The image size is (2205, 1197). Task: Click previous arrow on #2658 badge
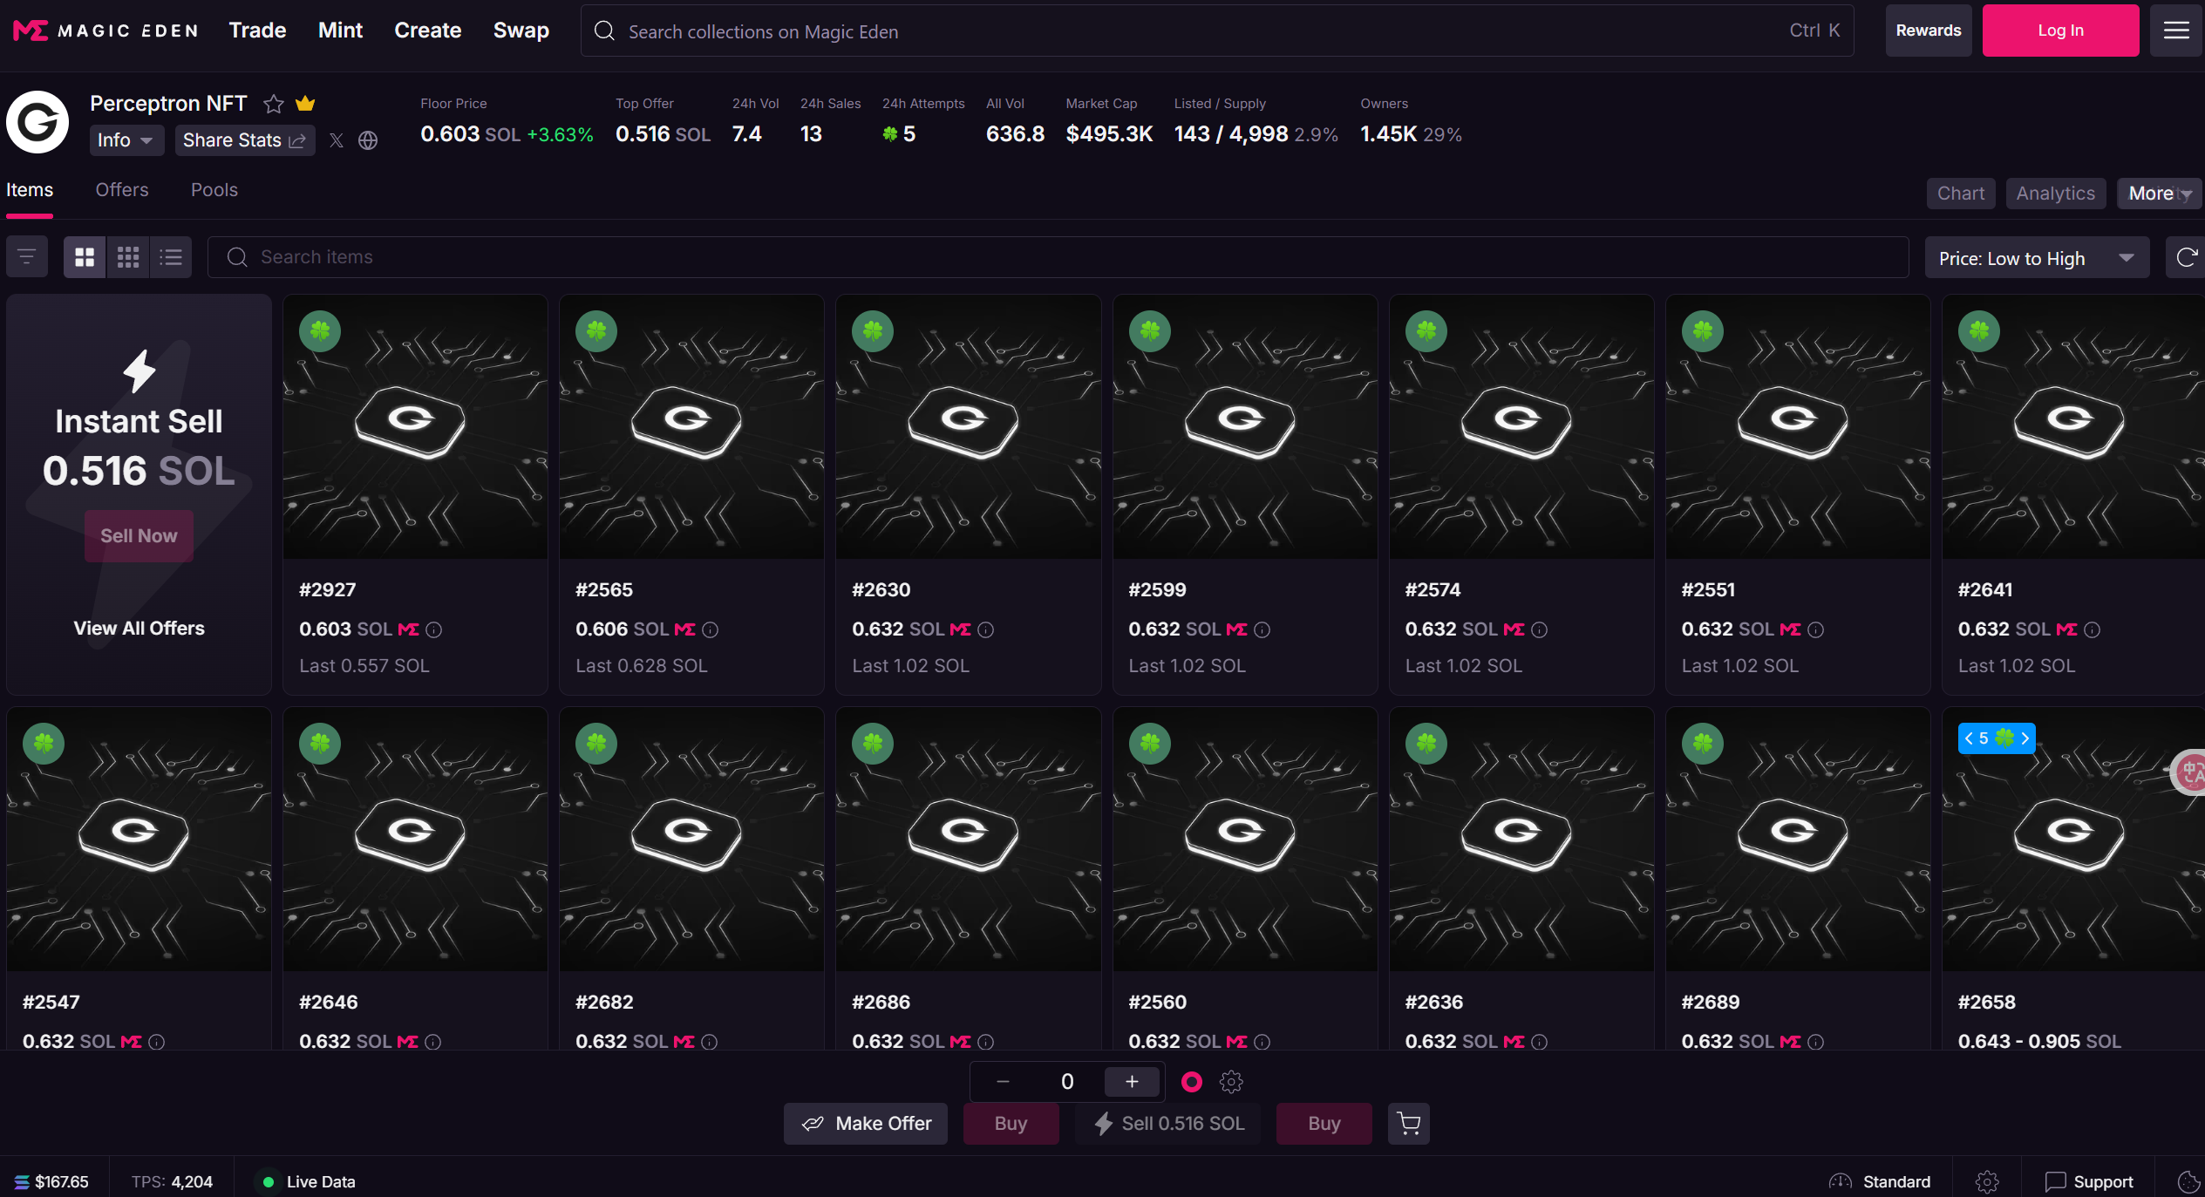pyautogui.click(x=1969, y=738)
